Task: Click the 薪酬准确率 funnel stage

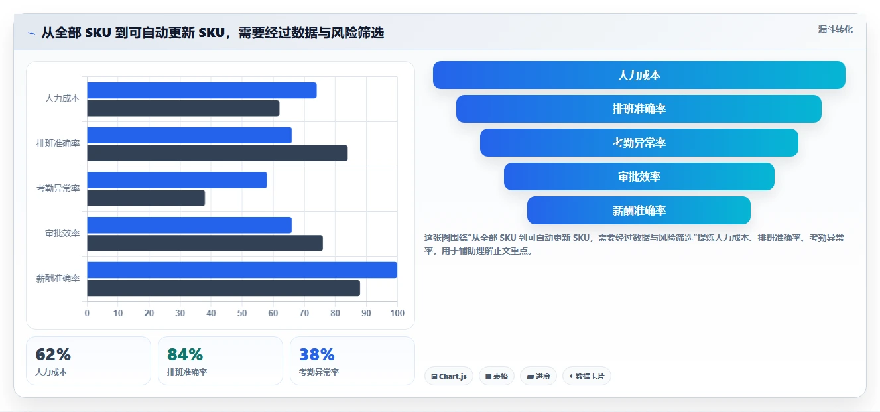Action: [x=639, y=210]
